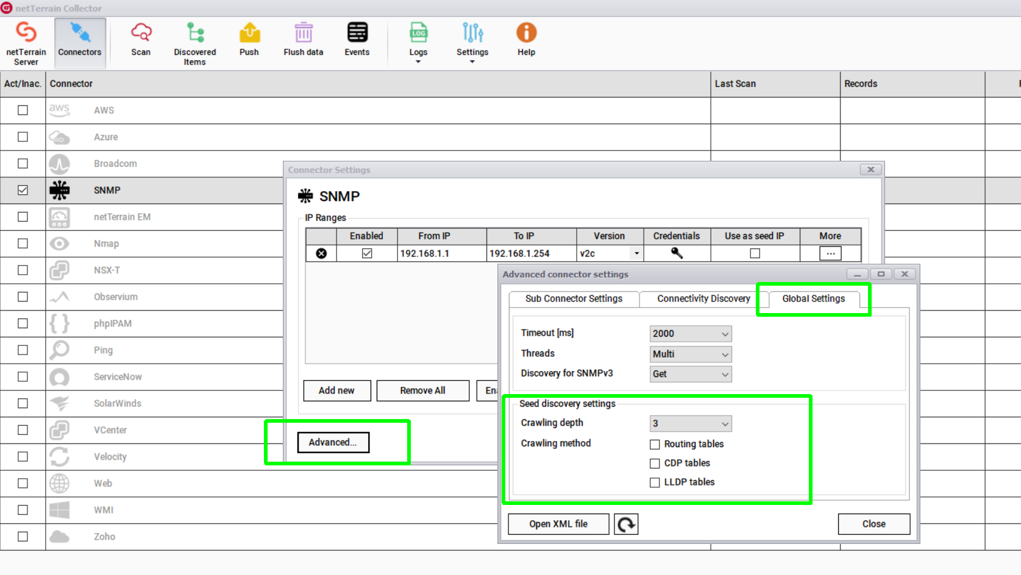Click the From IP address field
1021x575 pixels.
coord(441,253)
